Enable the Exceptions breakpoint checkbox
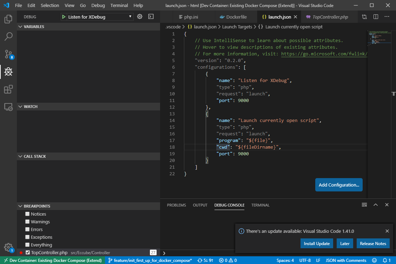The image size is (396, 264). 27,237
